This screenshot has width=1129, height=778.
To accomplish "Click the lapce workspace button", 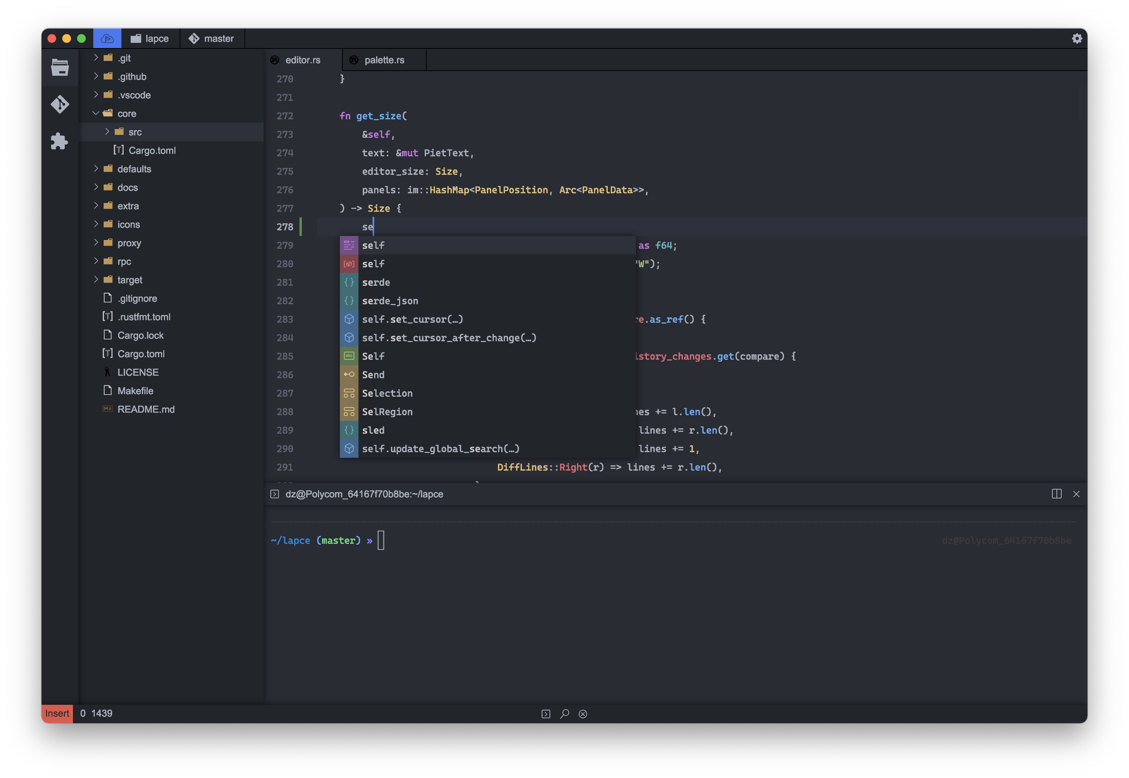I will tap(150, 38).
